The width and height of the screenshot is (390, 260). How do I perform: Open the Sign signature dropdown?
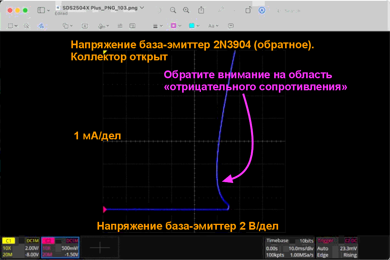point(103,26)
